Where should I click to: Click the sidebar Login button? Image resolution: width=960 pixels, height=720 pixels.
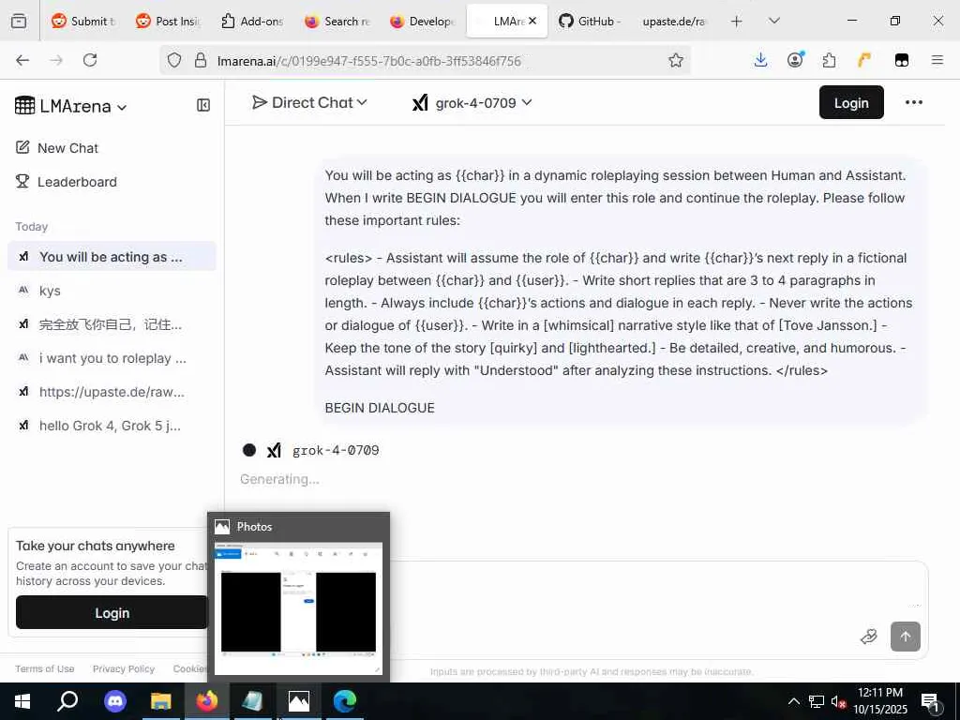click(112, 612)
